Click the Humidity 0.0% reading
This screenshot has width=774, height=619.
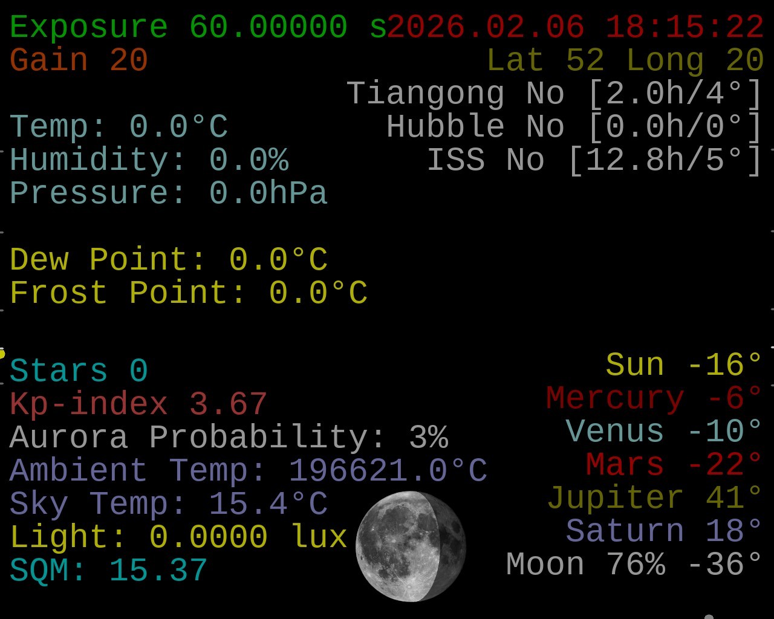[149, 160]
